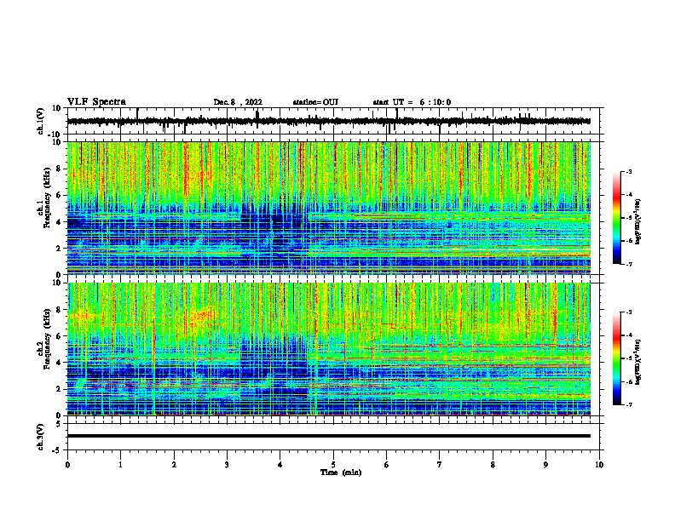Click the "ch.3(V)" axis label
The height and width of the screenshot is (521, 675).
[x=41, y=437]
